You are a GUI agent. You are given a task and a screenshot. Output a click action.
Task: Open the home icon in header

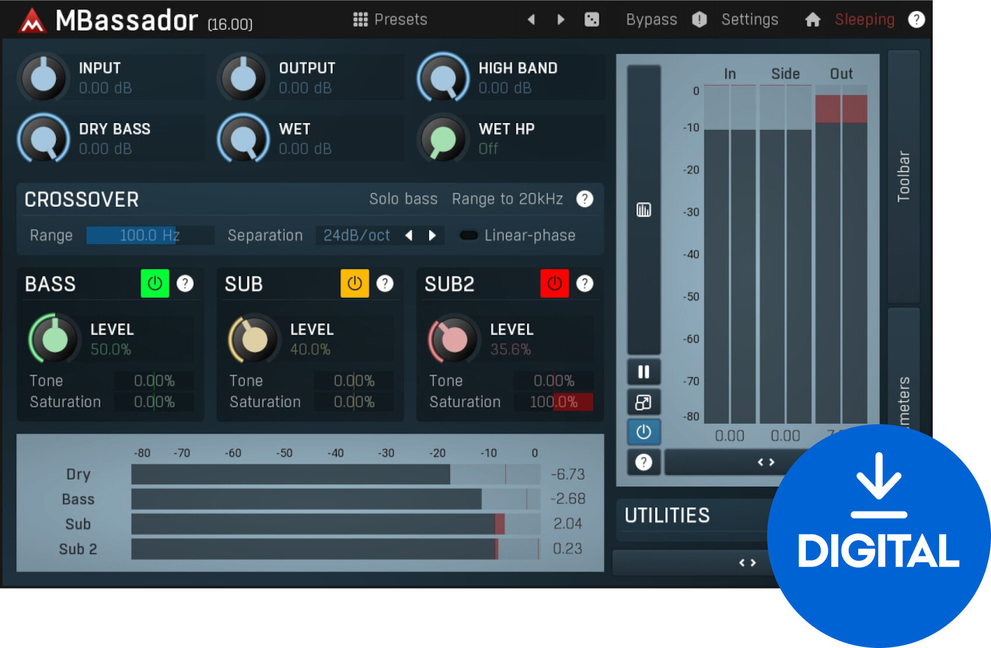[813, 20]
